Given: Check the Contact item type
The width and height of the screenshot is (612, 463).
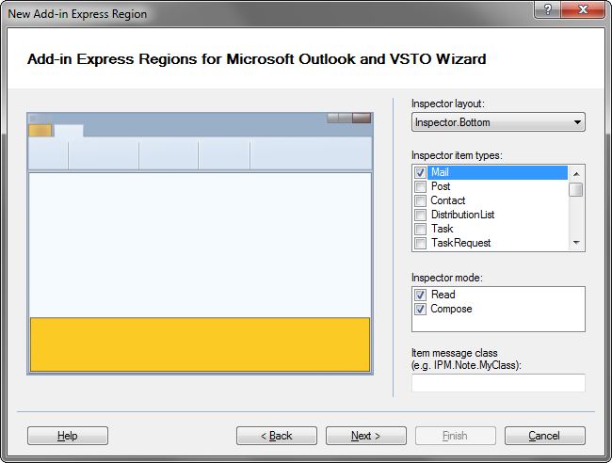Looking at the screenshot, I should [x=420, y=200].
